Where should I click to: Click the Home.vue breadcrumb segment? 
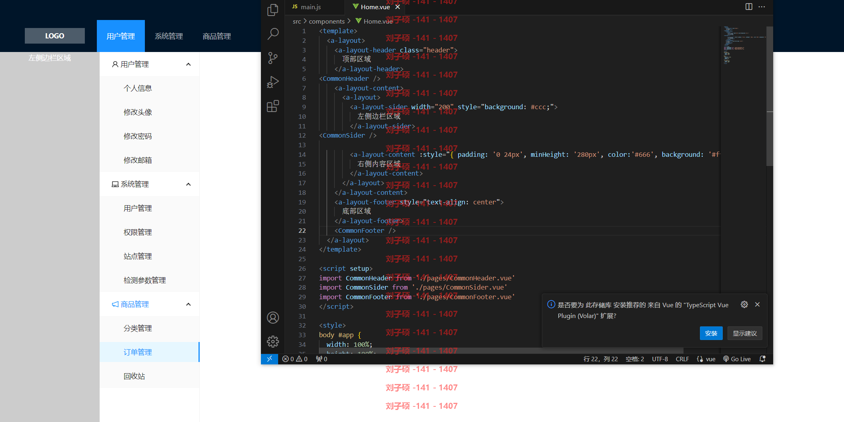tap(378, 21)
